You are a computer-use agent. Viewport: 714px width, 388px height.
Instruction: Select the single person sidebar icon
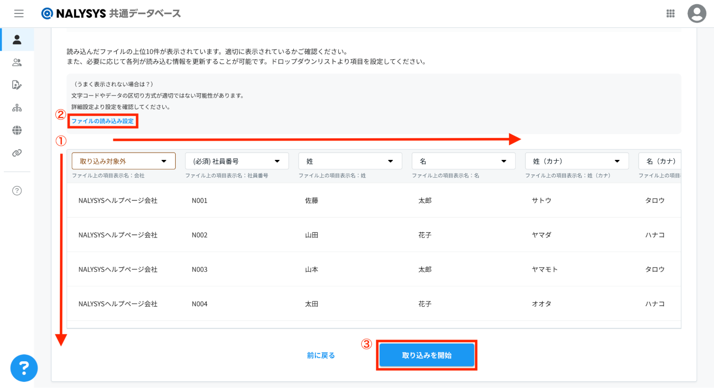(17, 40)
